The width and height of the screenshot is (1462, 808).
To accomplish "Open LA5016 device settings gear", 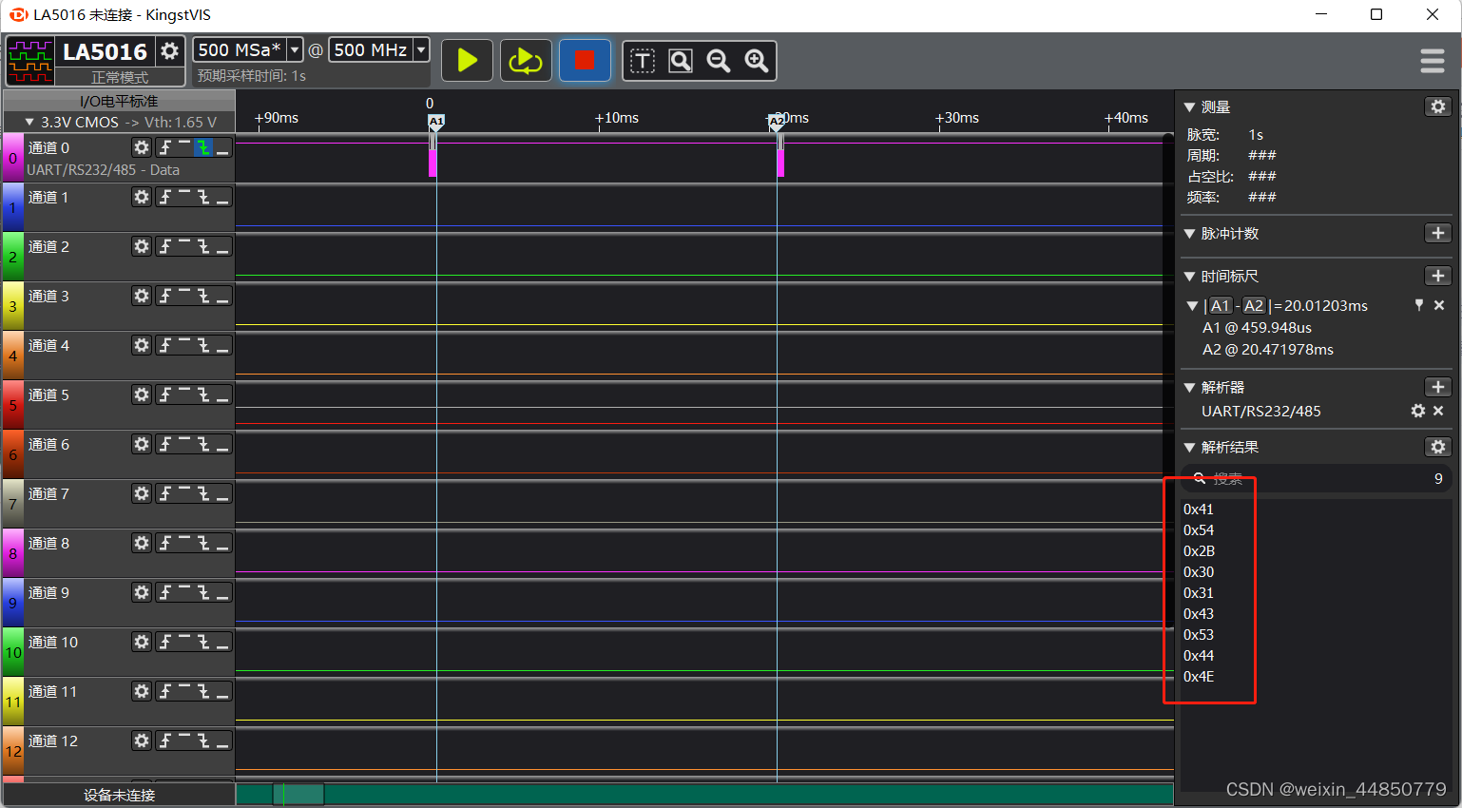I will [x=170, y=51].
